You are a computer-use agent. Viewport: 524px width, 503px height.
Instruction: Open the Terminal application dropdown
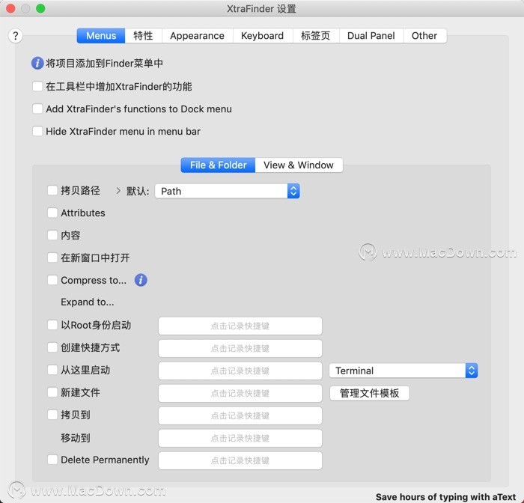click(403, 371)
